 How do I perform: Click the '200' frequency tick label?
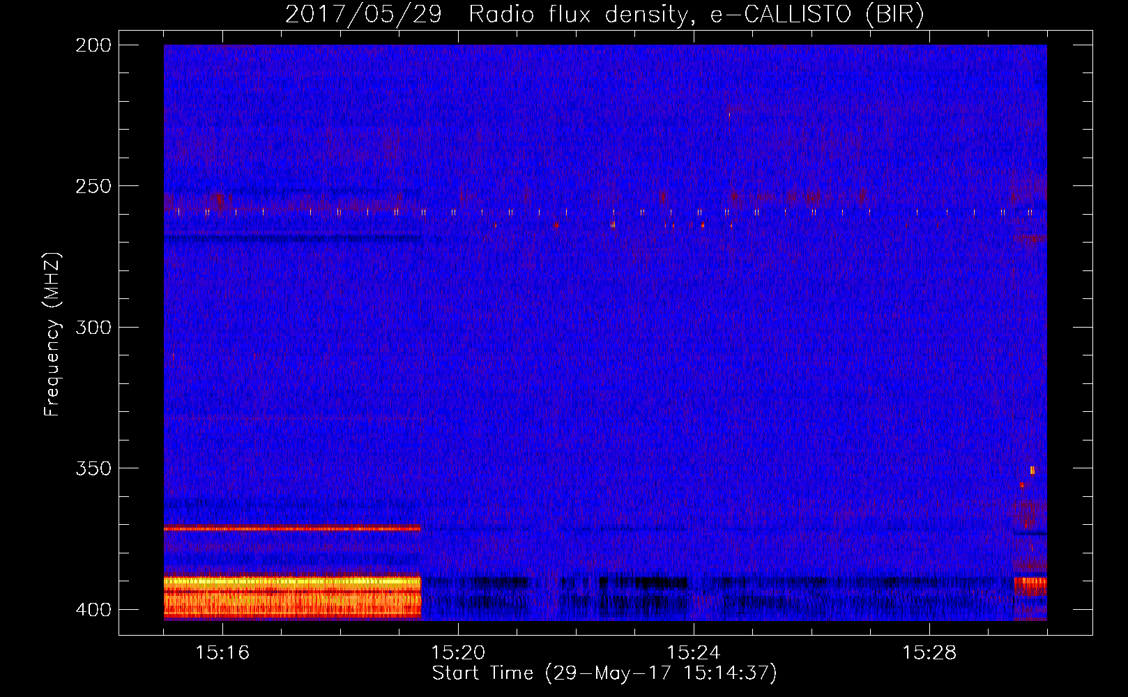(x=93, y=45)
